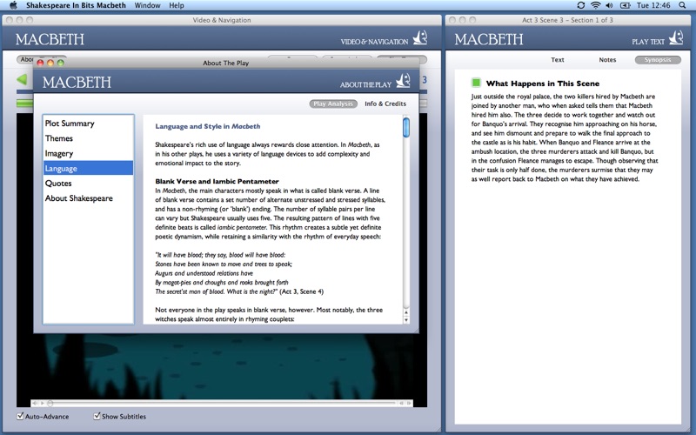This screenshot has width=696, height=435.
Task: Open the Help menu
Action: [177, 5]
